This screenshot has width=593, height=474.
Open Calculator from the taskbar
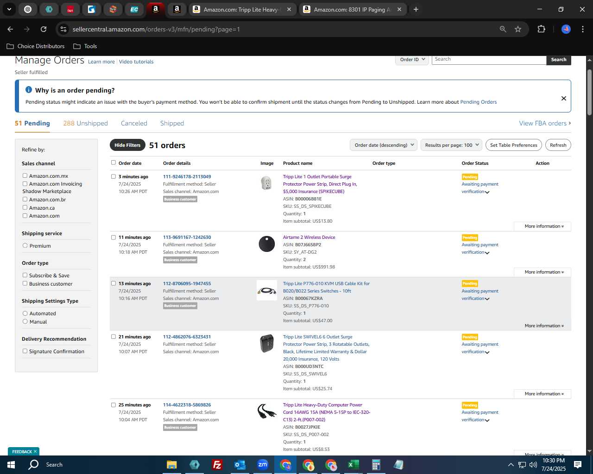tap(376, 465)
